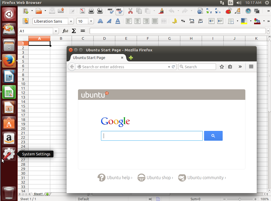Apply Percent number format
This screenshot has width=271, height=201.
(183, 21)
